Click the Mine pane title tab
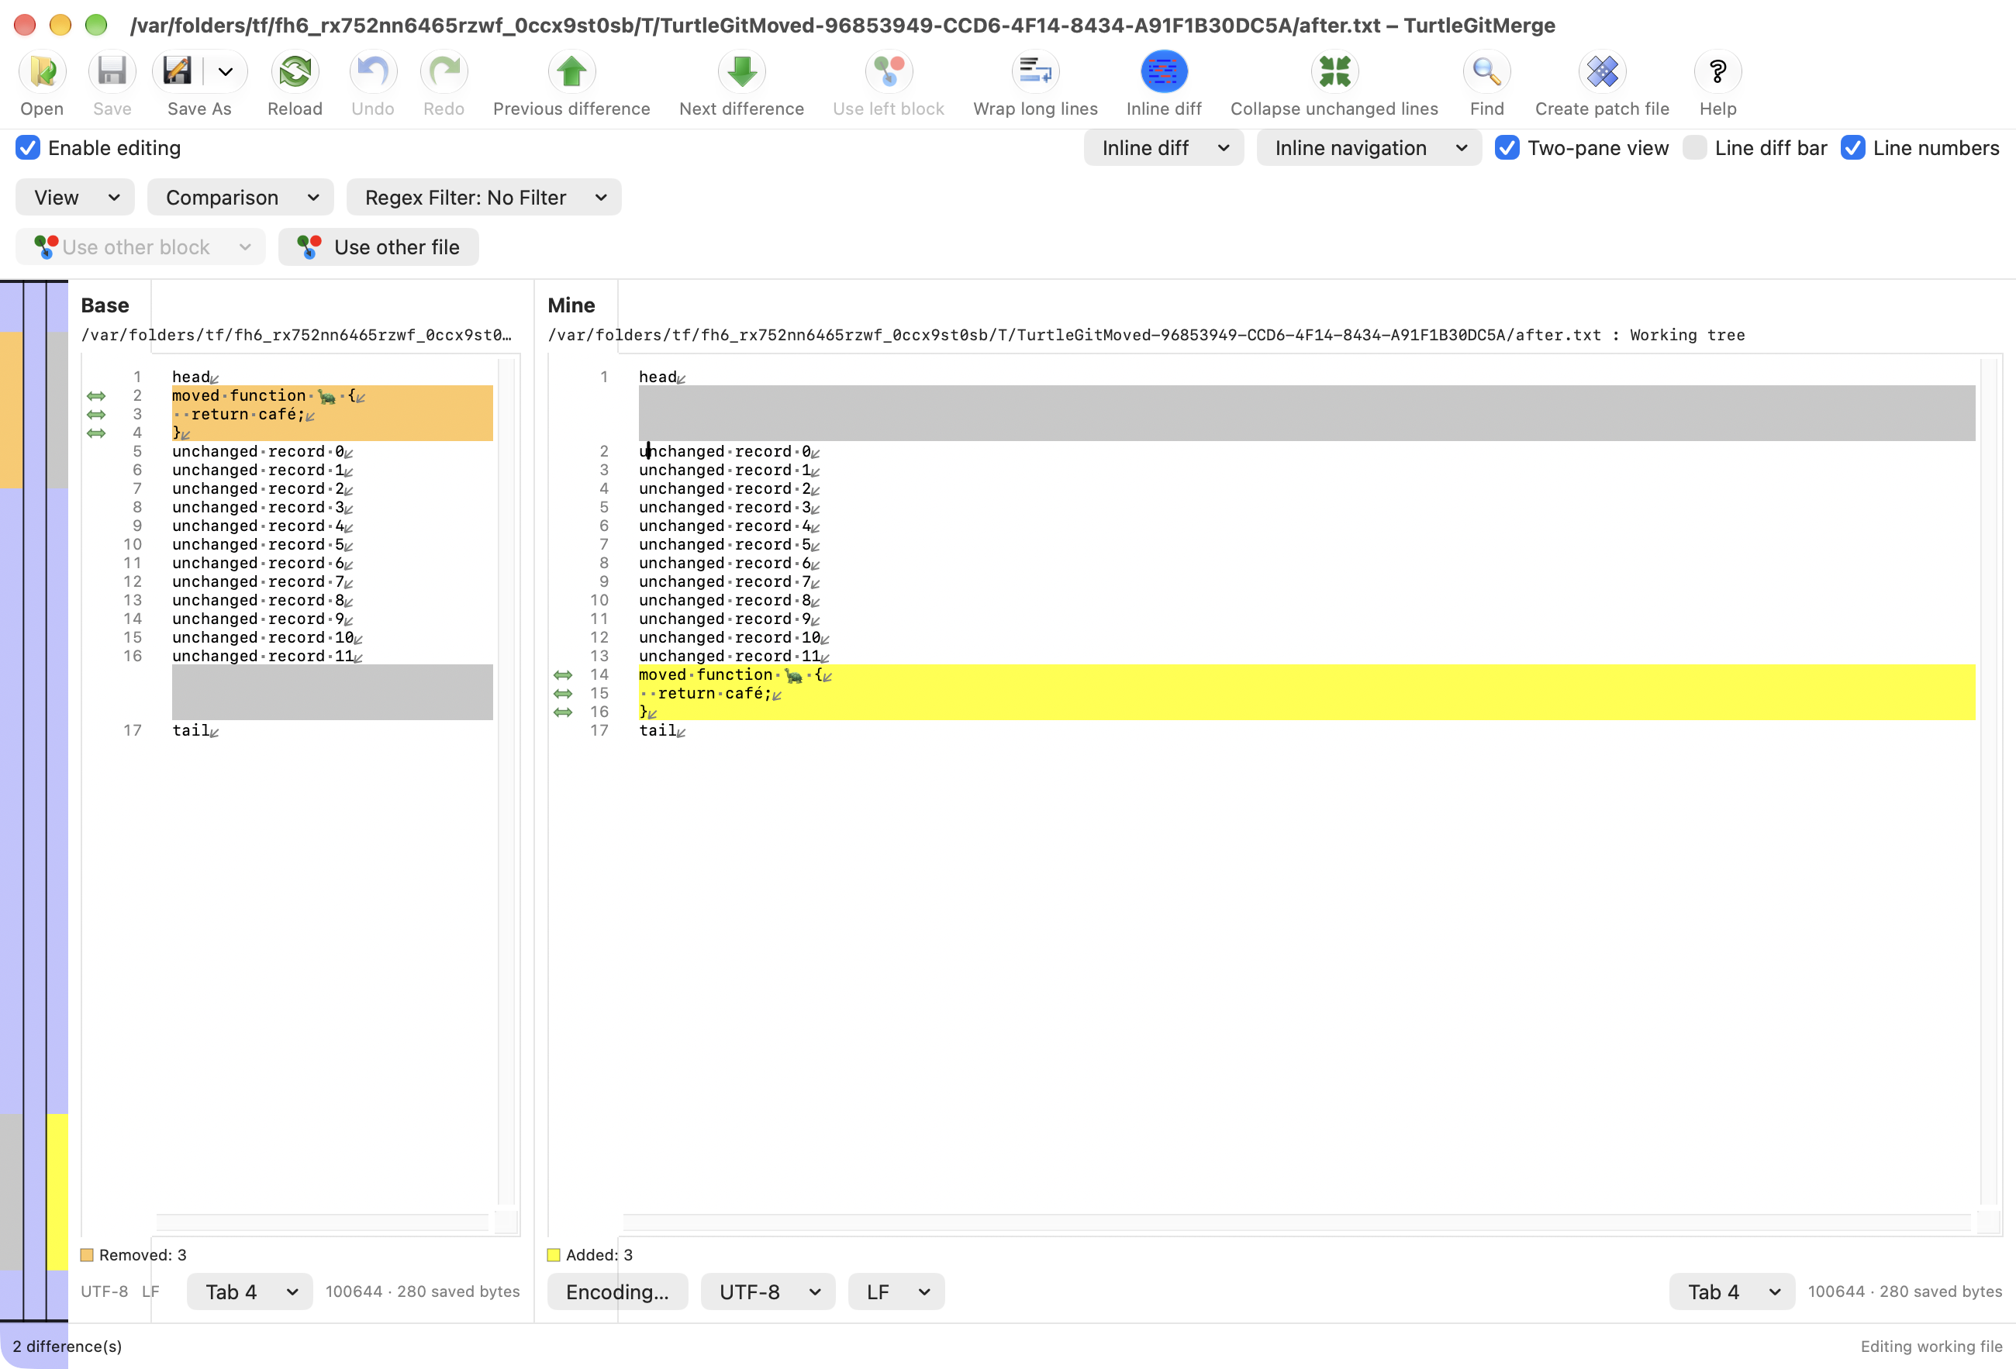Screen dimensions: 2016x1369 [571, 306]
